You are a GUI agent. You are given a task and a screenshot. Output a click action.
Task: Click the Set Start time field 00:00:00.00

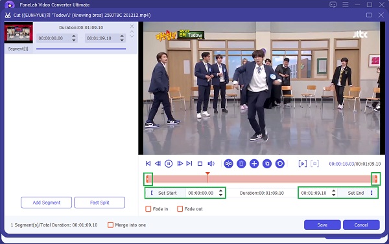pos(202,193)
